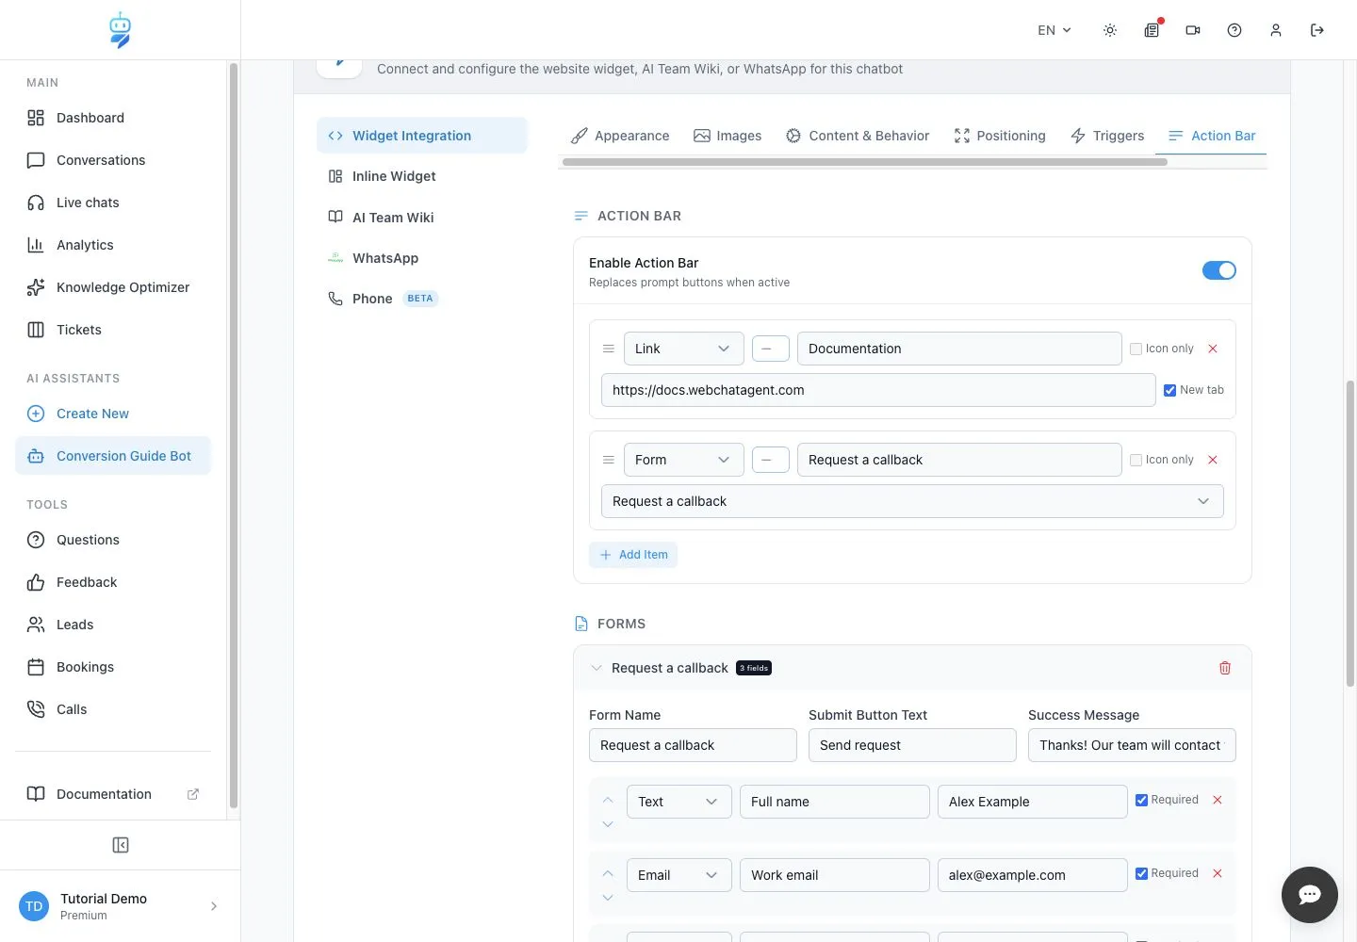
Task: Click the main page vertical scrollbar
Action: [x=1350, y=533]
